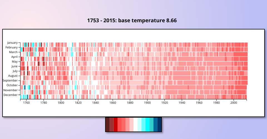
Task: Click the 1880 year axis label
Action: click(x=130, y=103)
